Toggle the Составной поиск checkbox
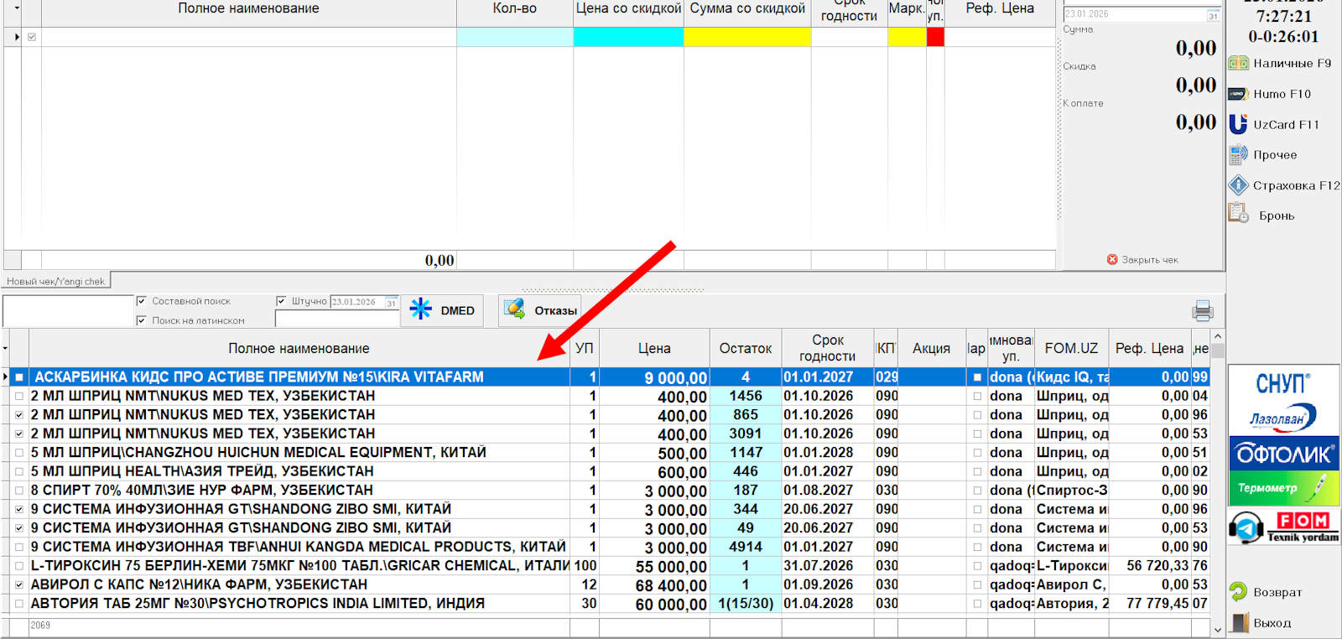 click(142, 301)
